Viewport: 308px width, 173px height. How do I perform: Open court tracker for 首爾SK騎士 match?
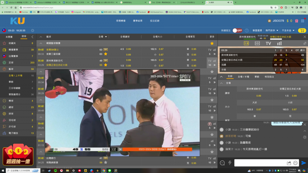coord(106,50)
